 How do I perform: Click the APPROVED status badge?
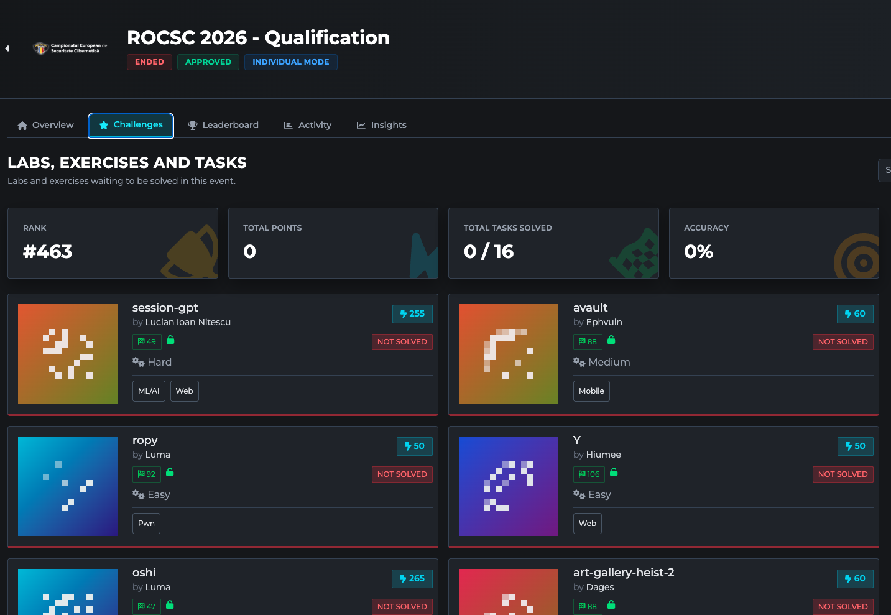click(208, 62)
